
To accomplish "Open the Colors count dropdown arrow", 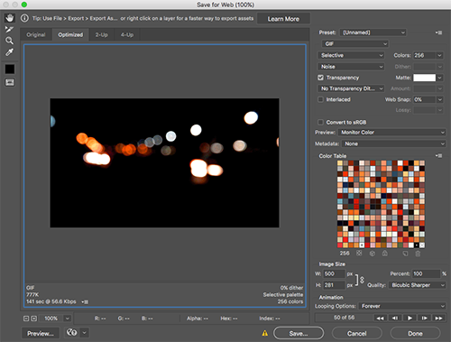I will 439,55.
